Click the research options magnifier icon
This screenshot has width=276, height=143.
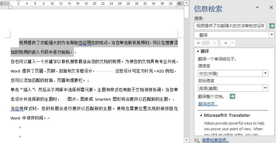click(x=197, y=140)
